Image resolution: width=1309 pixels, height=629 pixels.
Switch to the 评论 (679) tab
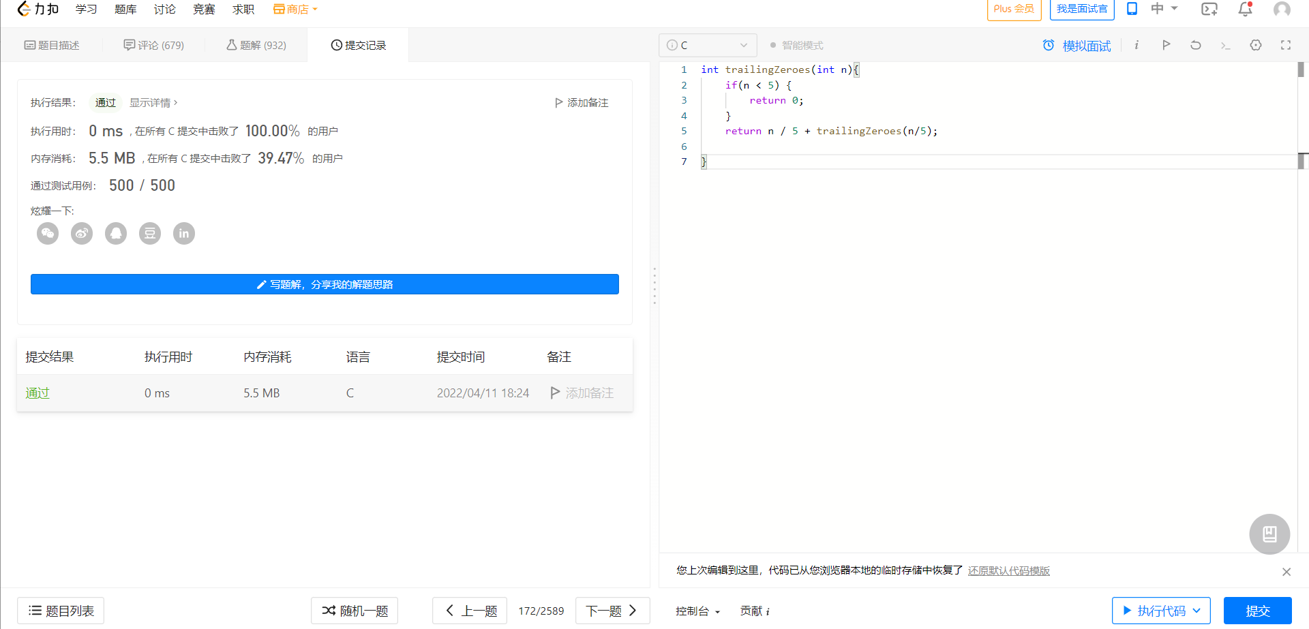pos(154,45)
